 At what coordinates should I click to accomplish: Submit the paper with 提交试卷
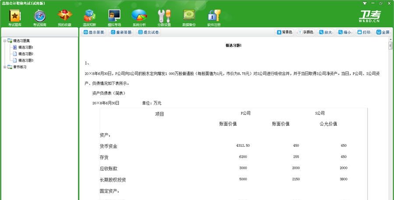tap(149, 32)
